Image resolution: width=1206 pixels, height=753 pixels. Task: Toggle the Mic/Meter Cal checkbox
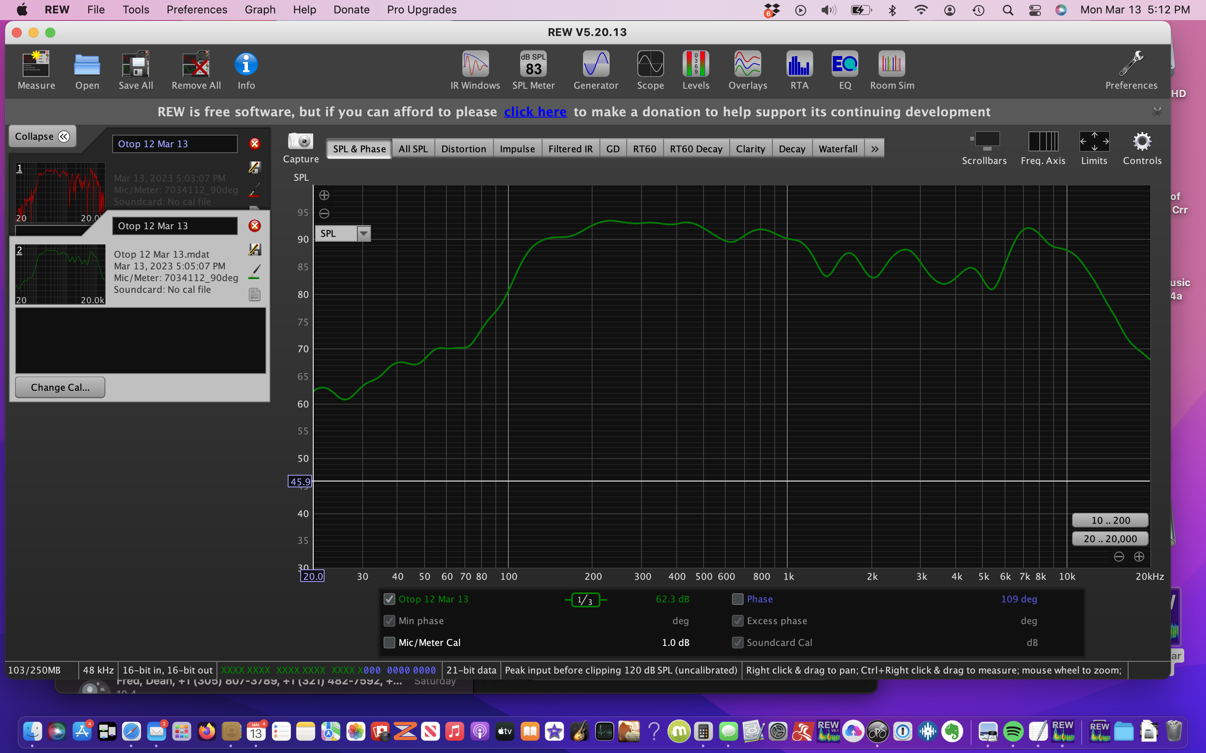click(389, 643)
